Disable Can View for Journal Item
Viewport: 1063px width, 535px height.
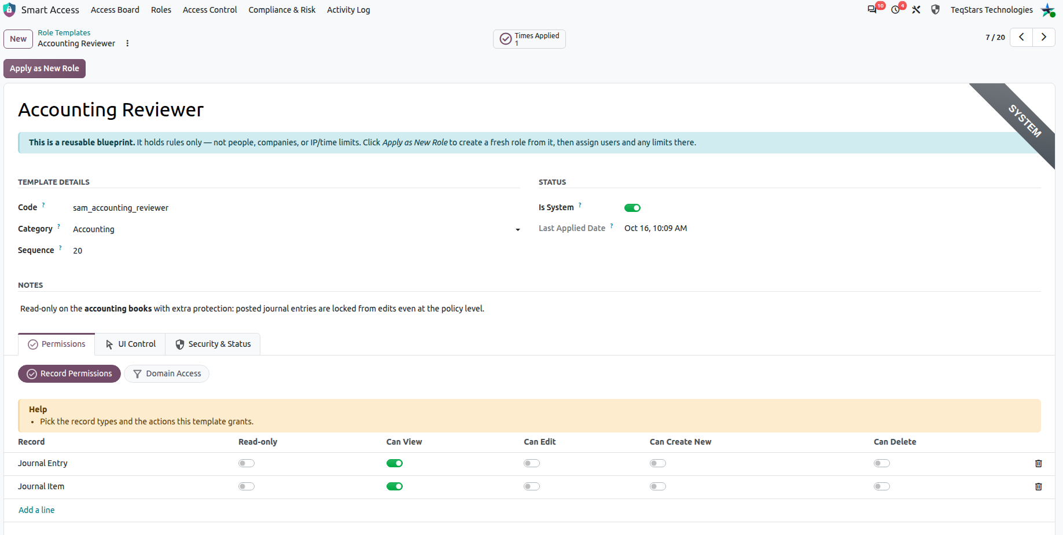pos(395,486)
